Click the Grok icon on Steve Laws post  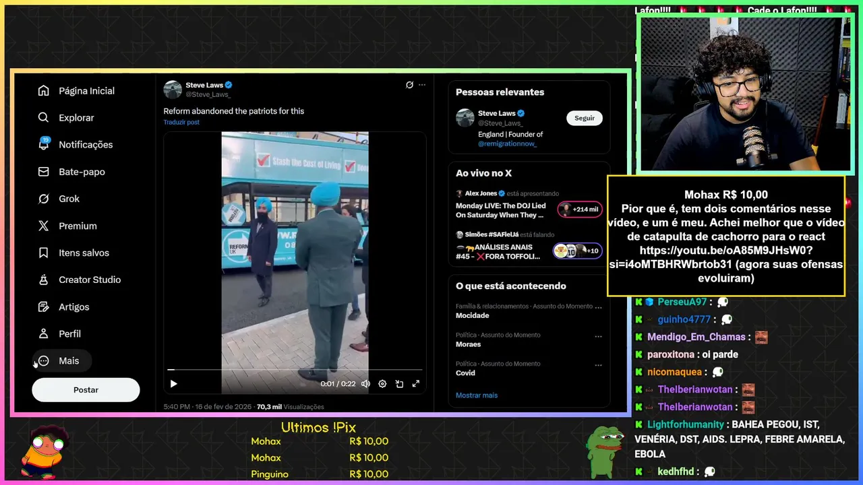coord(409,85)
